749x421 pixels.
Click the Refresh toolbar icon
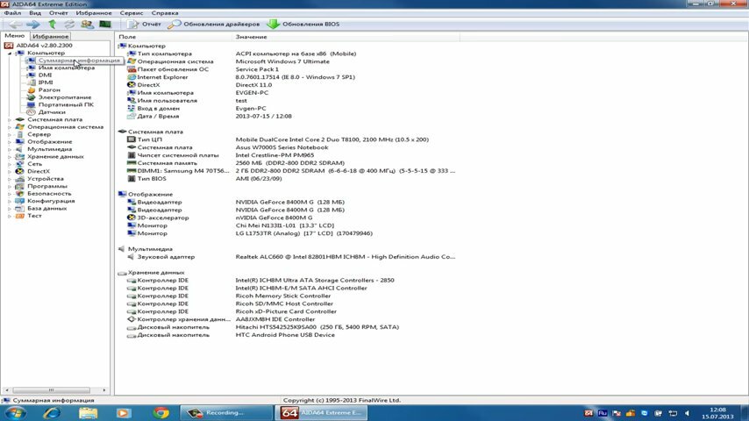coord(69,24)
